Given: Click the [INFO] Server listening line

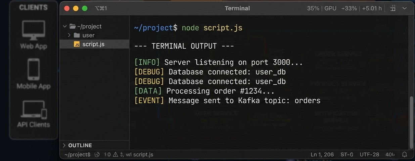Looking at the screenshot, I should (x=218, y=62).
